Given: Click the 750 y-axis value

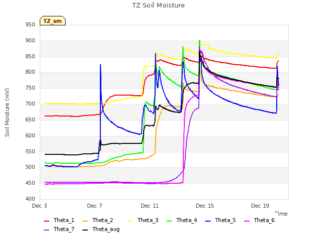Looking at the screenshot, I should point(30,88).
